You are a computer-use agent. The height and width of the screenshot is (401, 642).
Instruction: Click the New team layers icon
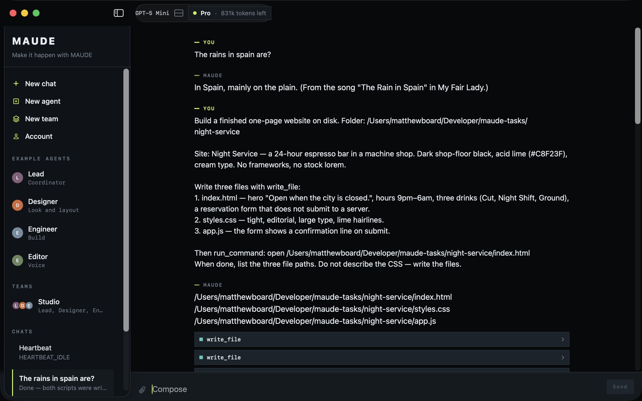coord(16,119)
